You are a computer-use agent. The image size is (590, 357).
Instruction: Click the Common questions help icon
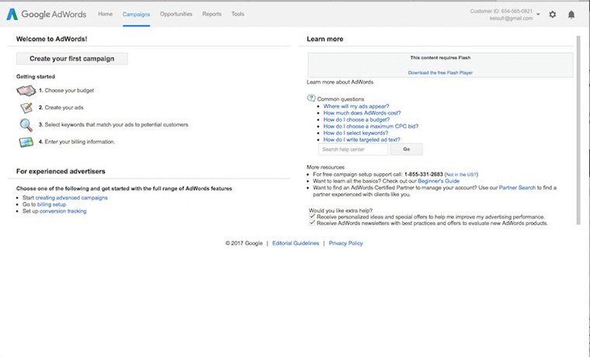tap(311, 99)
